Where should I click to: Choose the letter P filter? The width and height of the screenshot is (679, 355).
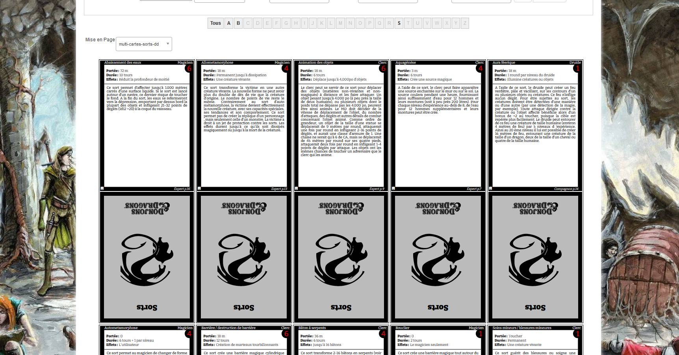point(369,23)
